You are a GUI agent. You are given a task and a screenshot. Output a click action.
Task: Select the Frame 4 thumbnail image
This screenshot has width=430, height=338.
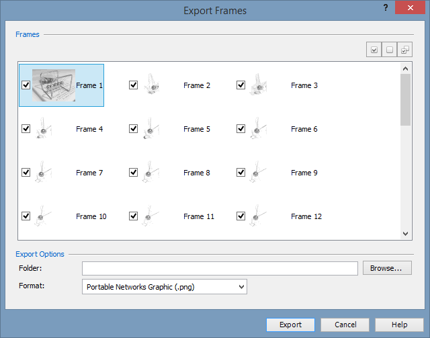[x=43, y=128]
